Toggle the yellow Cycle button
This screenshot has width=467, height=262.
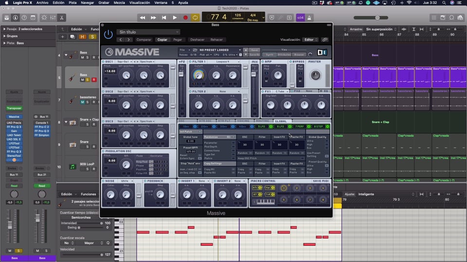coord(195,18)
